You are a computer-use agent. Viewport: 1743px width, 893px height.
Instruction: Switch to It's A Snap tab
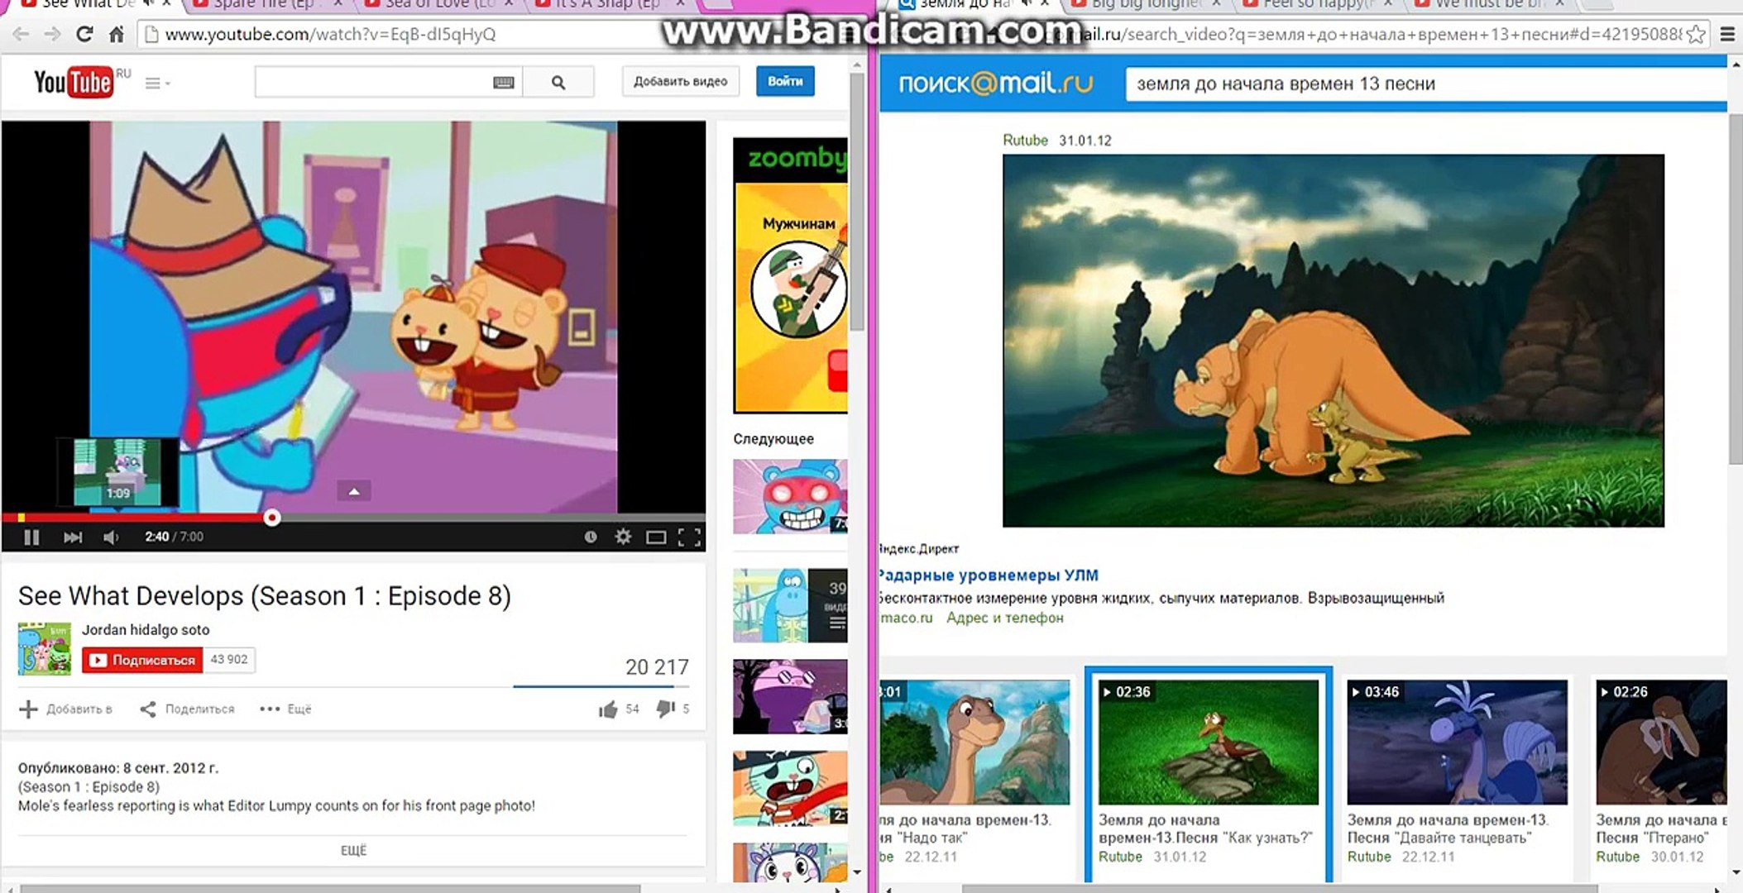click(x=607, y=4)
